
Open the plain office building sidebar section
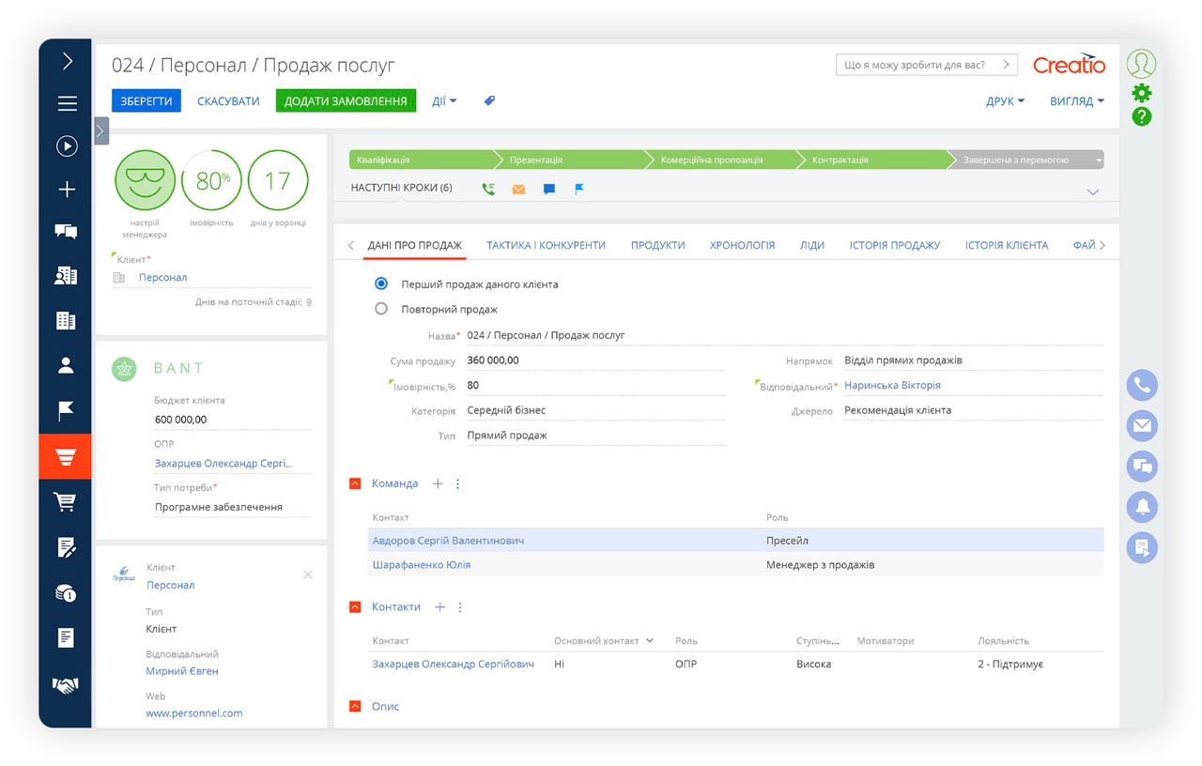coord(66,321)
